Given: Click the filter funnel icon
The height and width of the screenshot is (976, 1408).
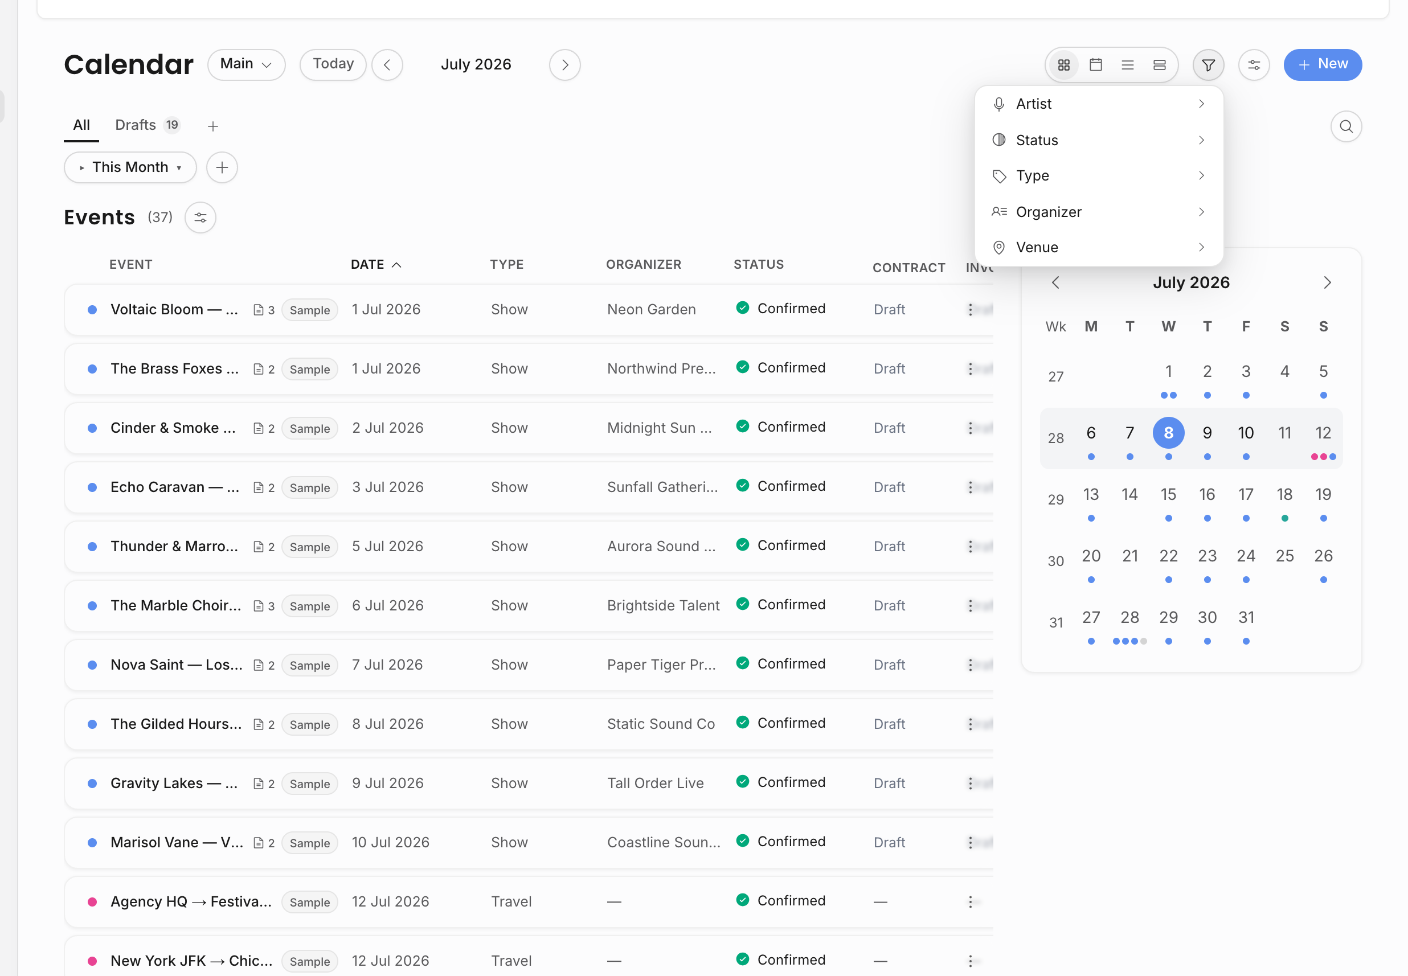Looking at the screenshot, I should (x=1208, y=65).
